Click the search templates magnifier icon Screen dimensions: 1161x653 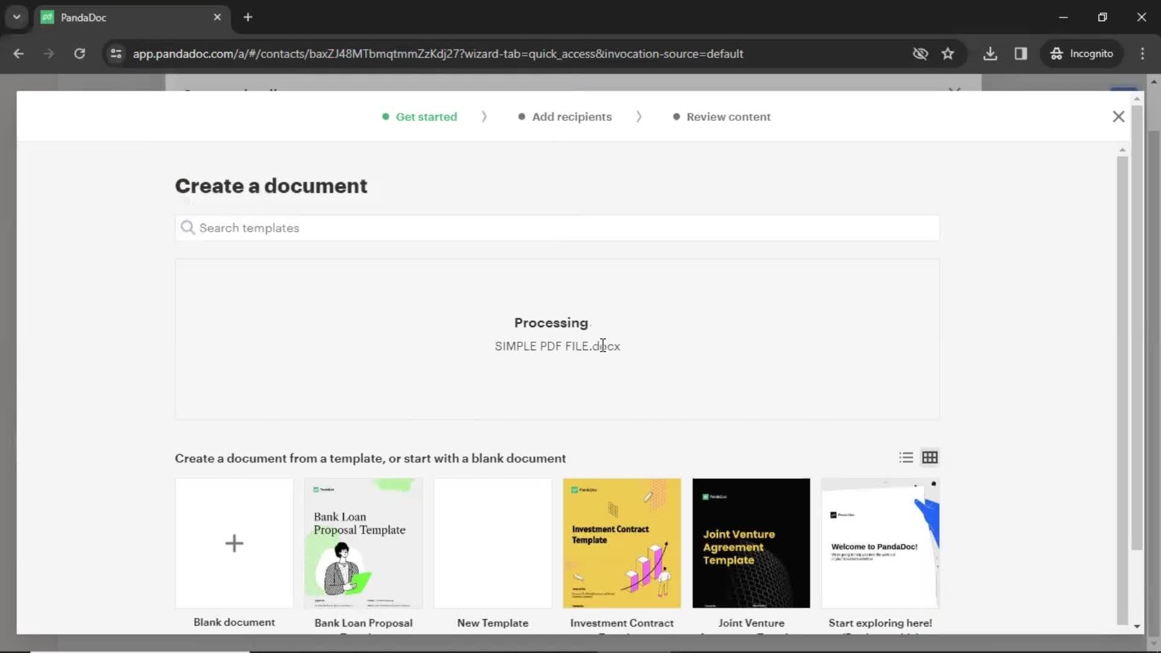tap(188, 227)
